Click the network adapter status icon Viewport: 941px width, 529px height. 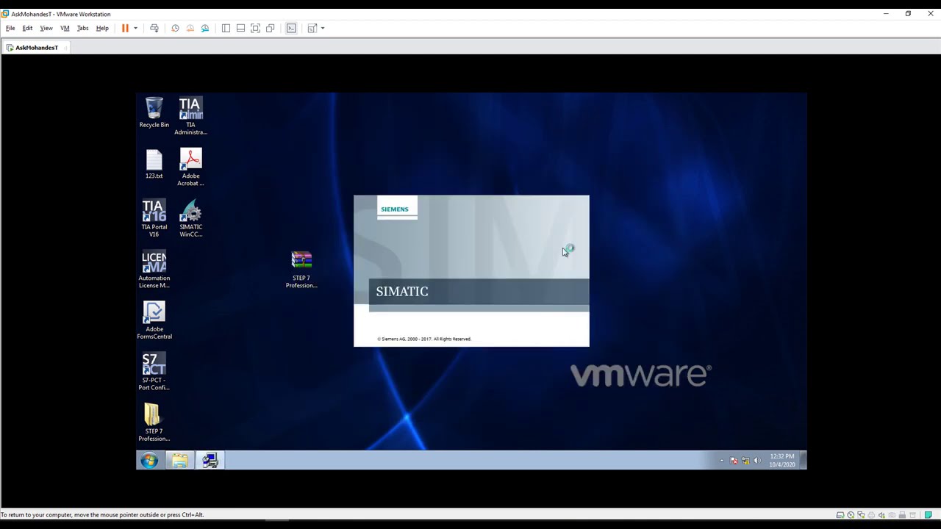point(861,515)
